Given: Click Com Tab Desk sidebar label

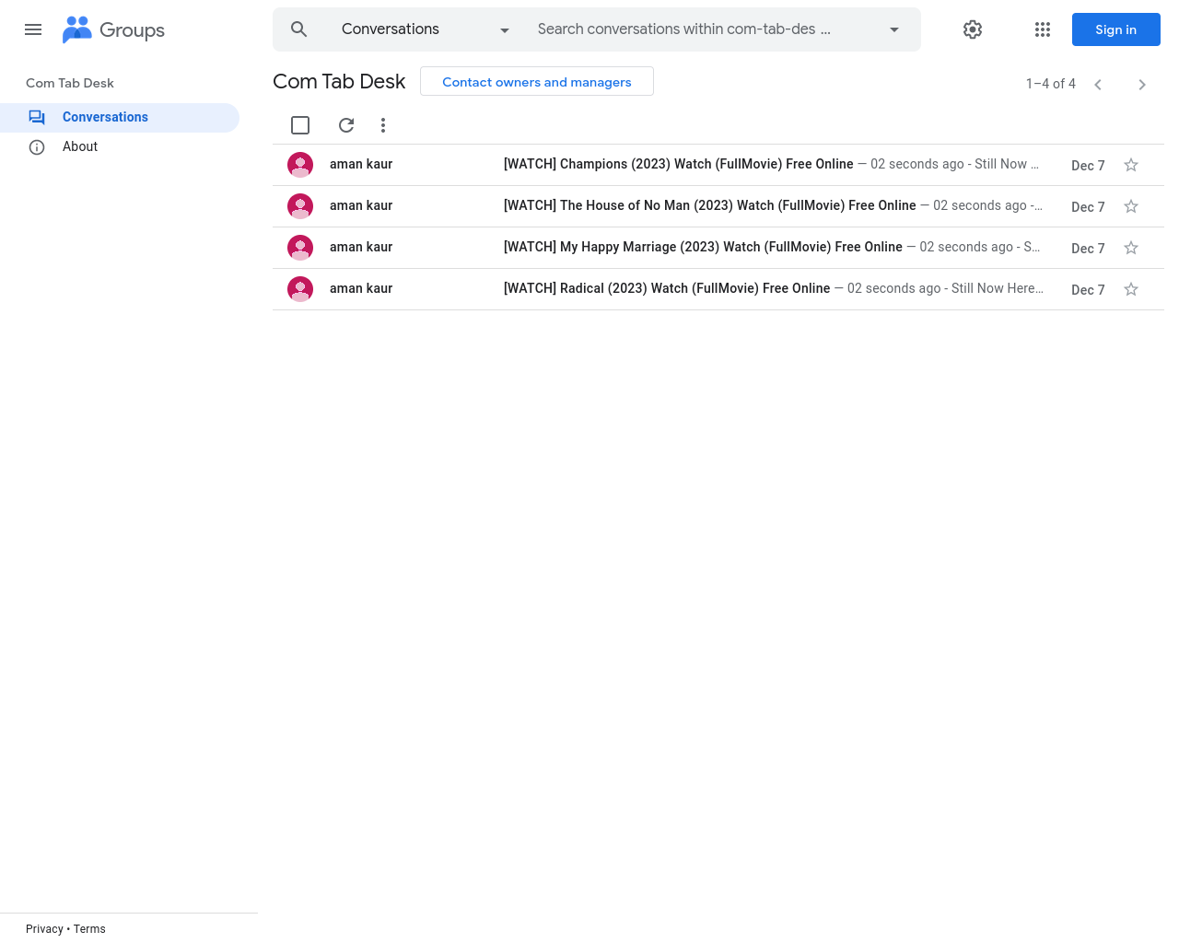Looking at the screenshot, I should click(70, 83).
